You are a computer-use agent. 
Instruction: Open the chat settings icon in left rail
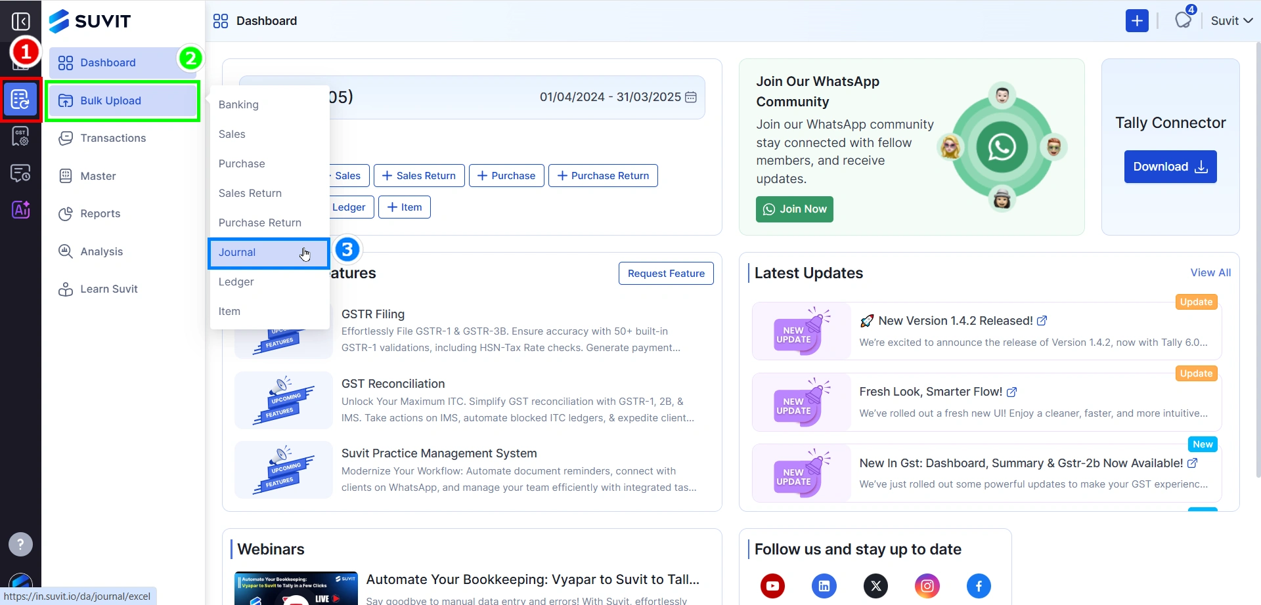[20, 173]
